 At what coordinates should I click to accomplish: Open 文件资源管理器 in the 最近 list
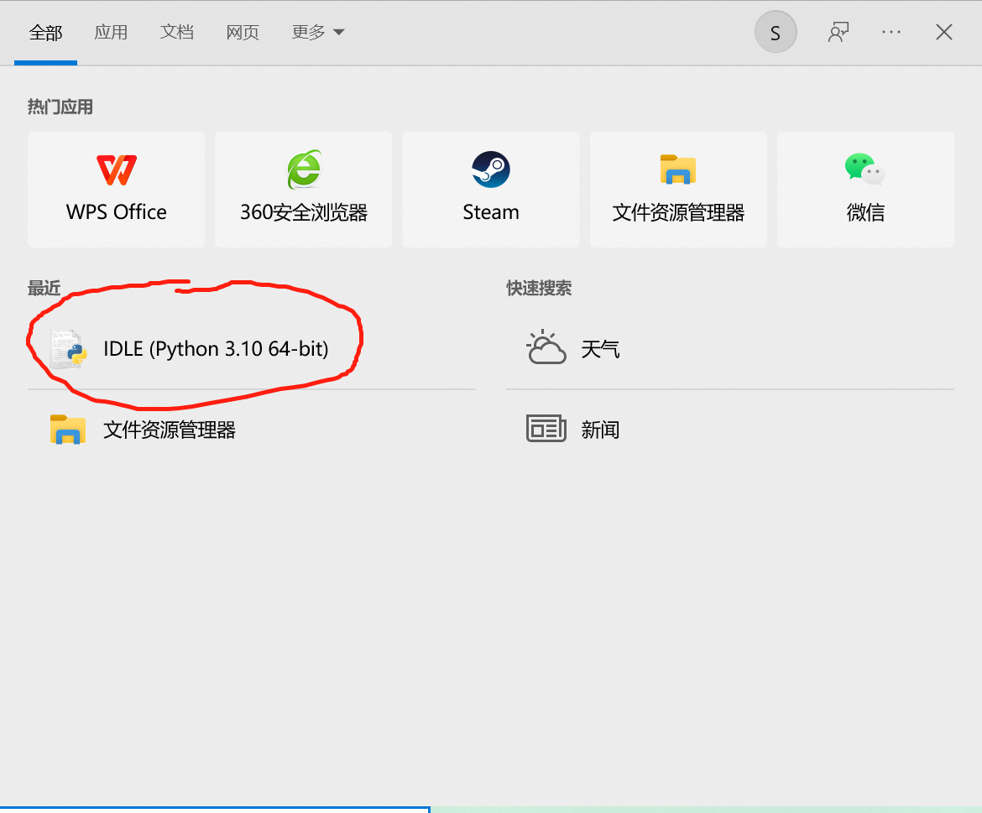point(252,430)
